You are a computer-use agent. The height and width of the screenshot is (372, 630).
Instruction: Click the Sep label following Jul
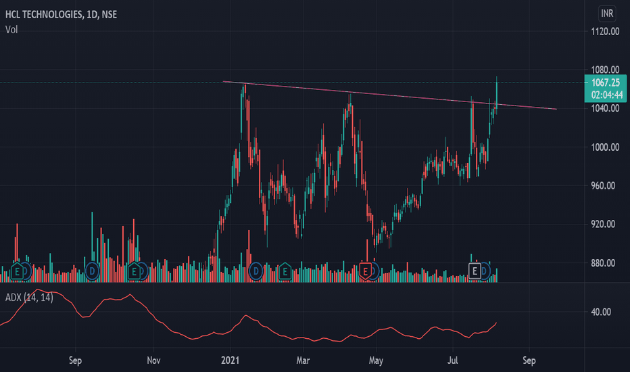529,361
